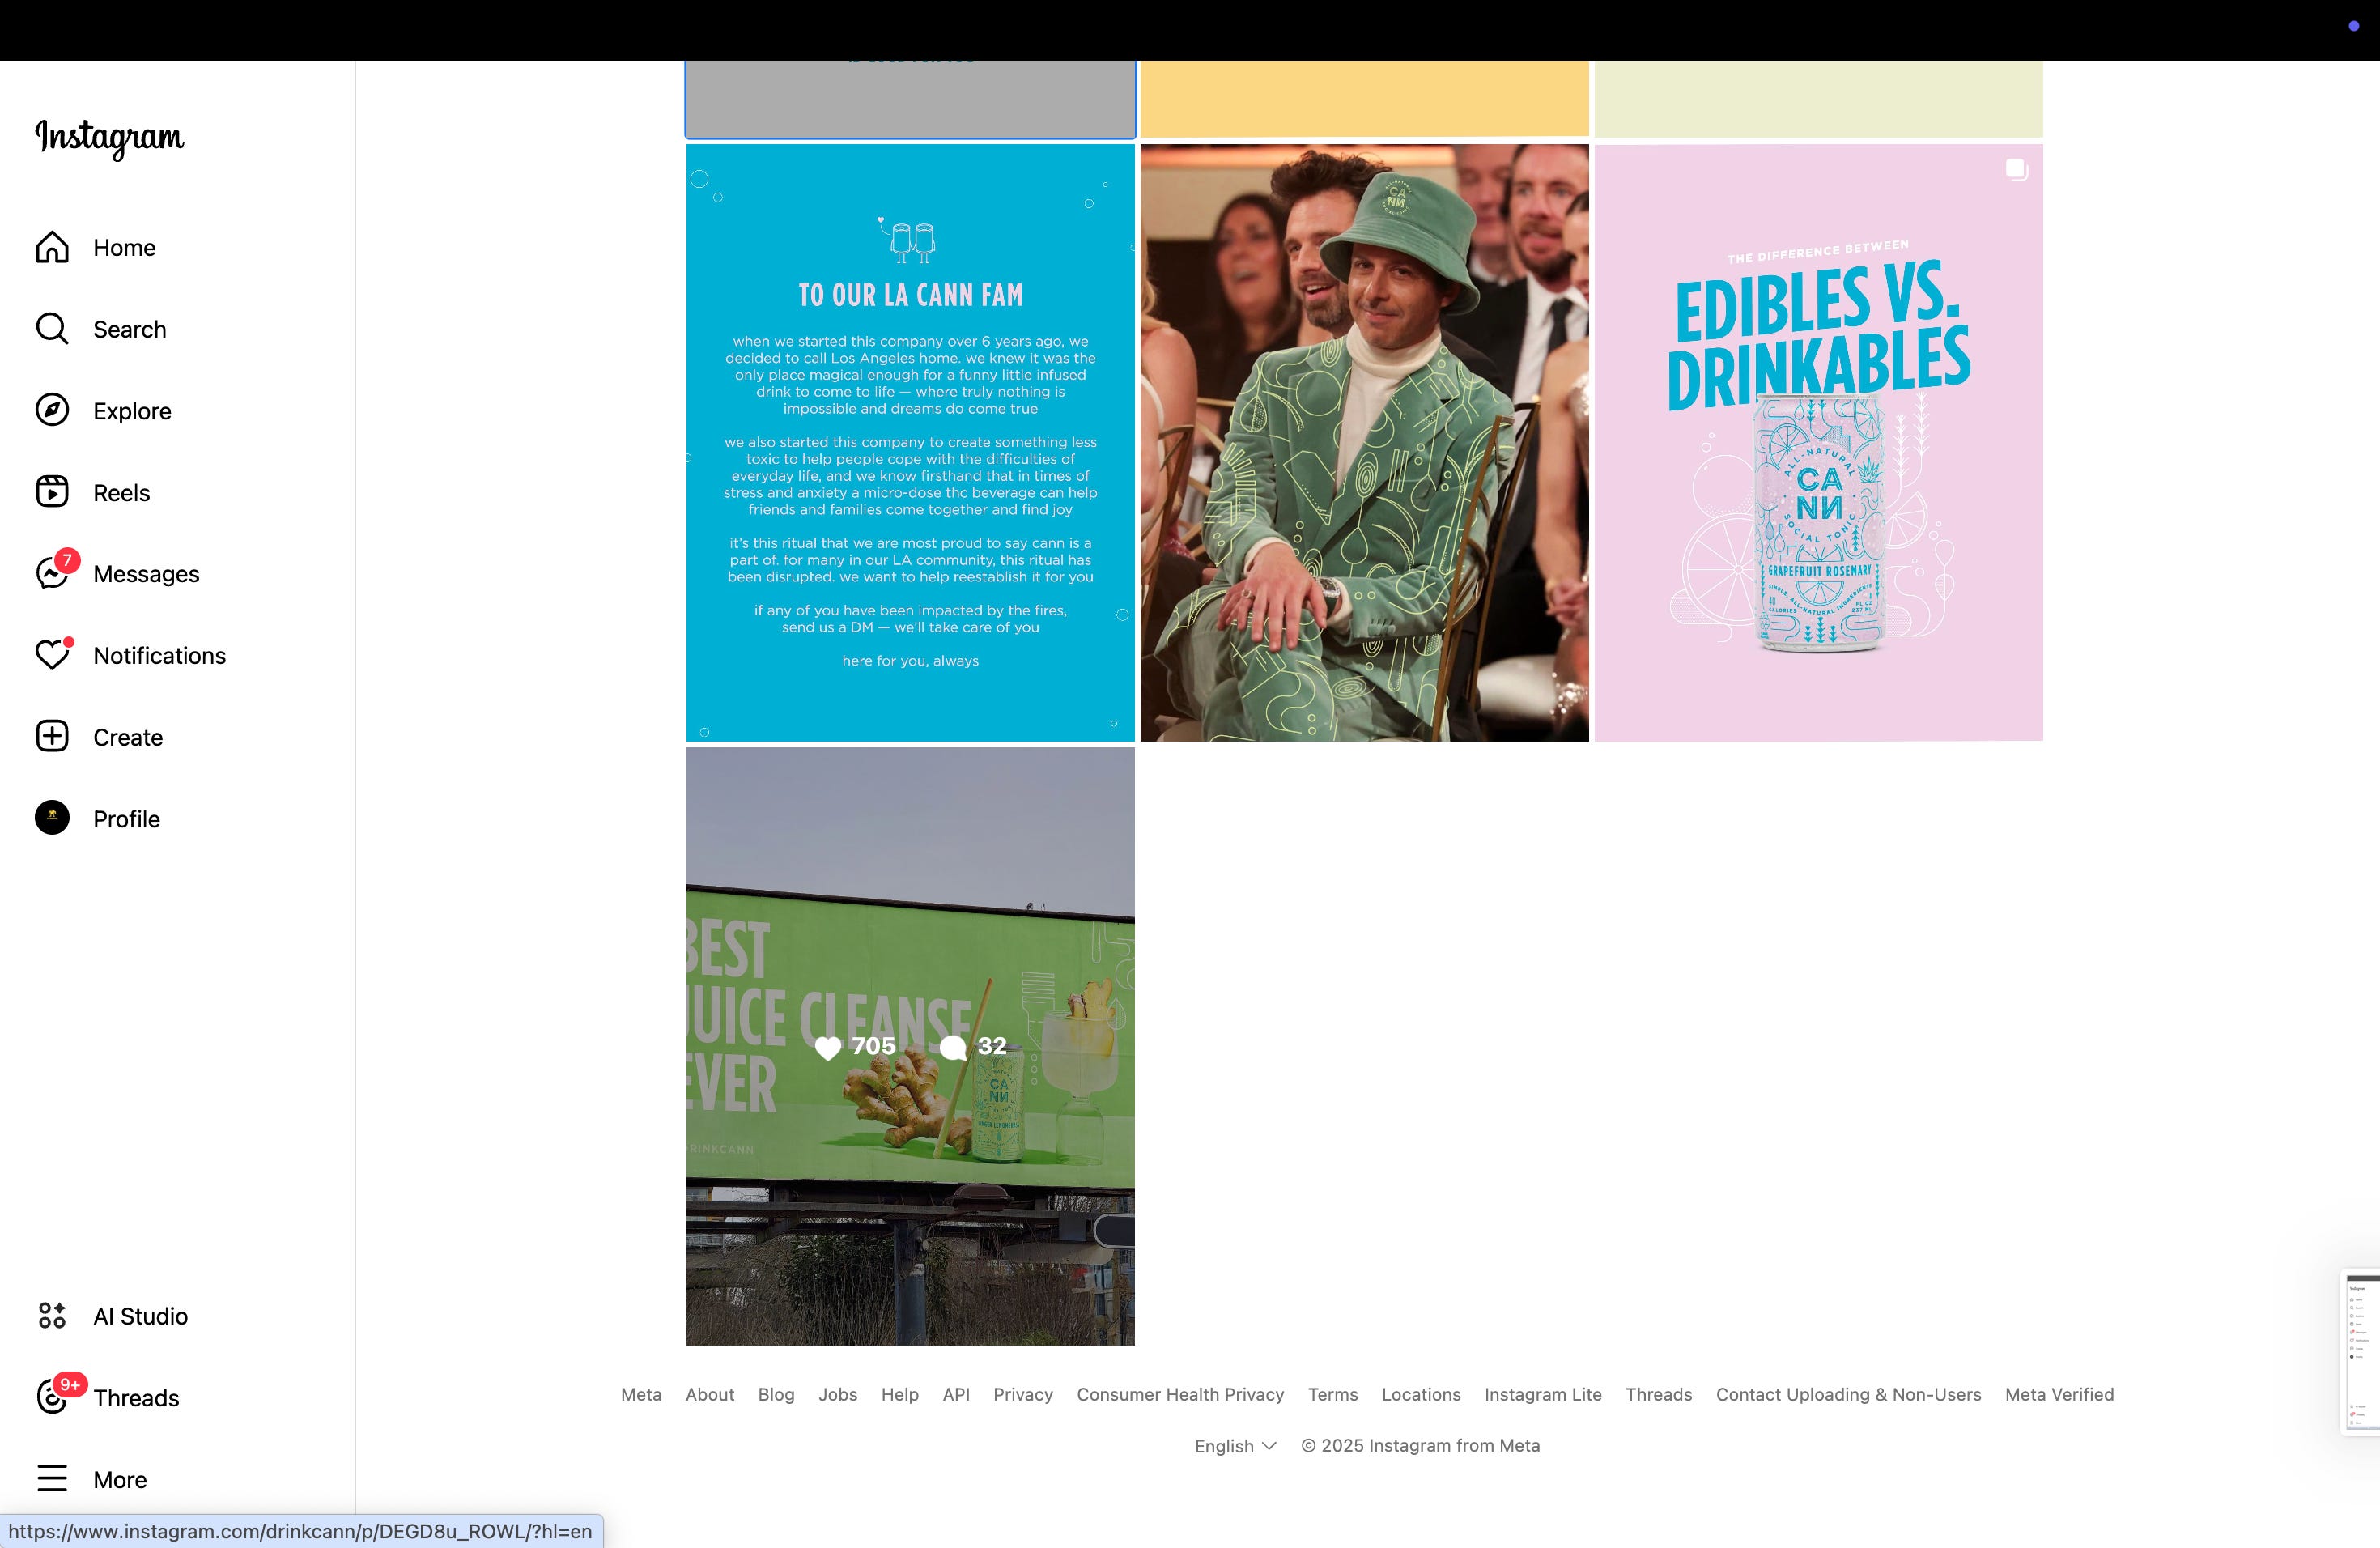Click the Instagram Lite footer link
This screenshot has height=1548, width=2380.
[x=1542, y=1395]
